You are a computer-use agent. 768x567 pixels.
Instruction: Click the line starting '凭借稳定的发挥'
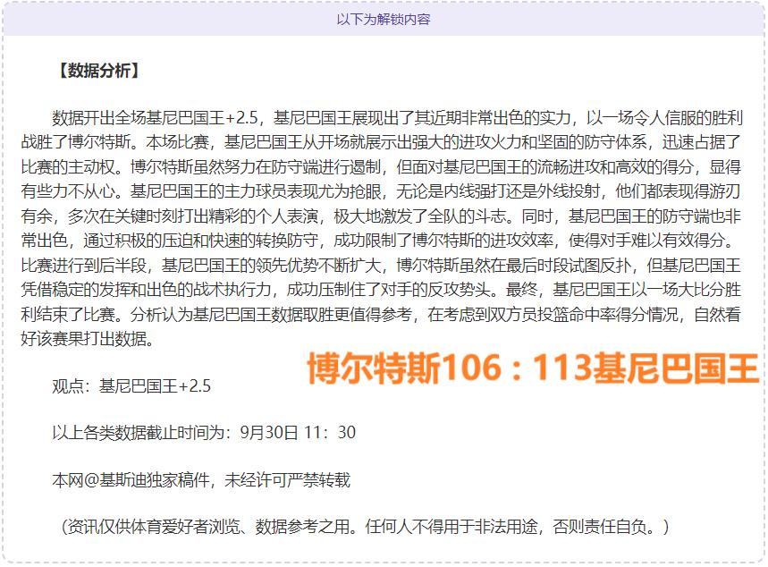click(x=381, y=290)
